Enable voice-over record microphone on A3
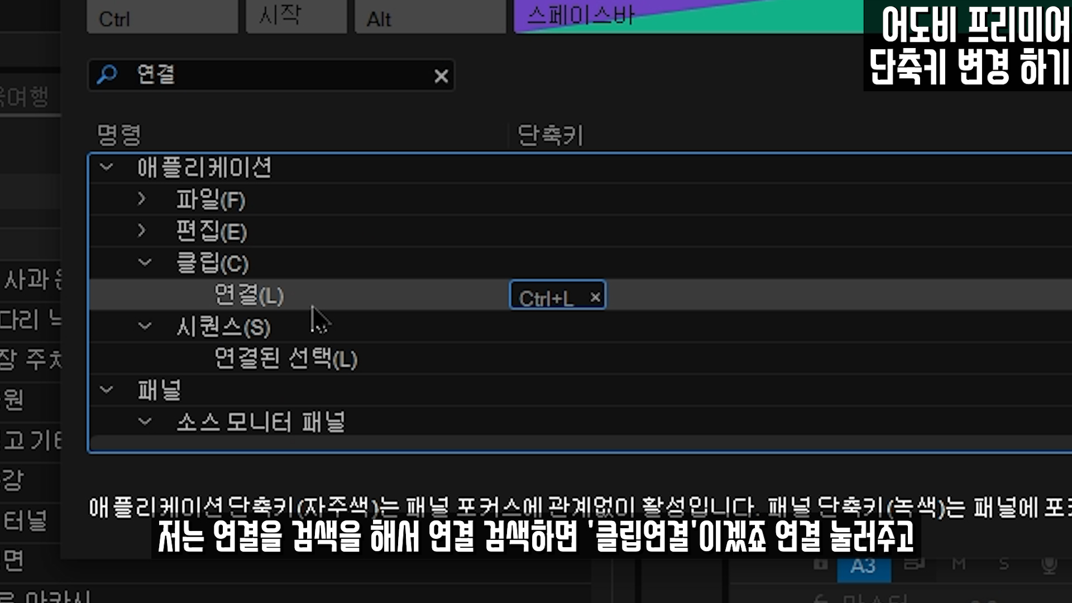This screenshot has height=603, width=1072. pos(1049,564)
